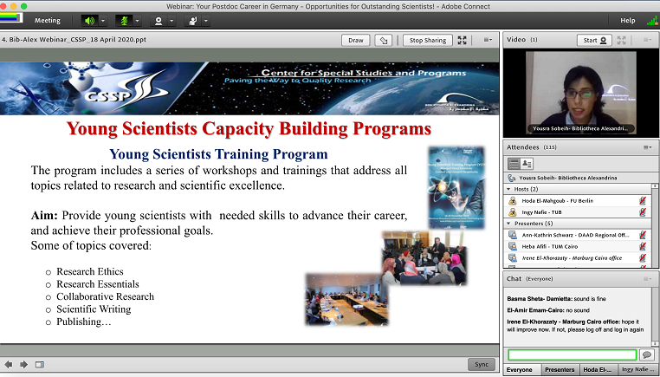
Task: Click muted mic icon for Hoda El-Mahgoub
Action: [x=643, y=200]
